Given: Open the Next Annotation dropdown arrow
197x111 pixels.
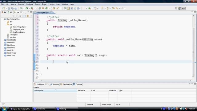Looking at the screenshot, I should point(105,8).
